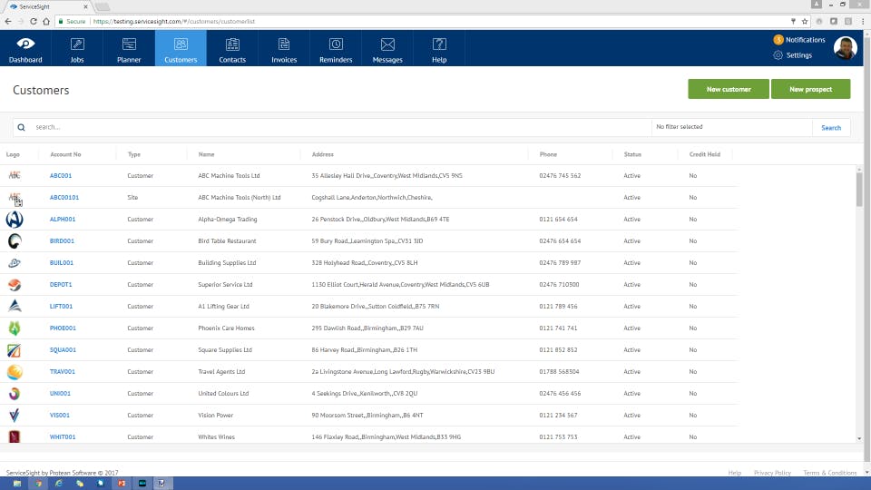Click the A1 Lifting Gear logo
This screenshot has width=871, height=490.
(x=15, y=306)
